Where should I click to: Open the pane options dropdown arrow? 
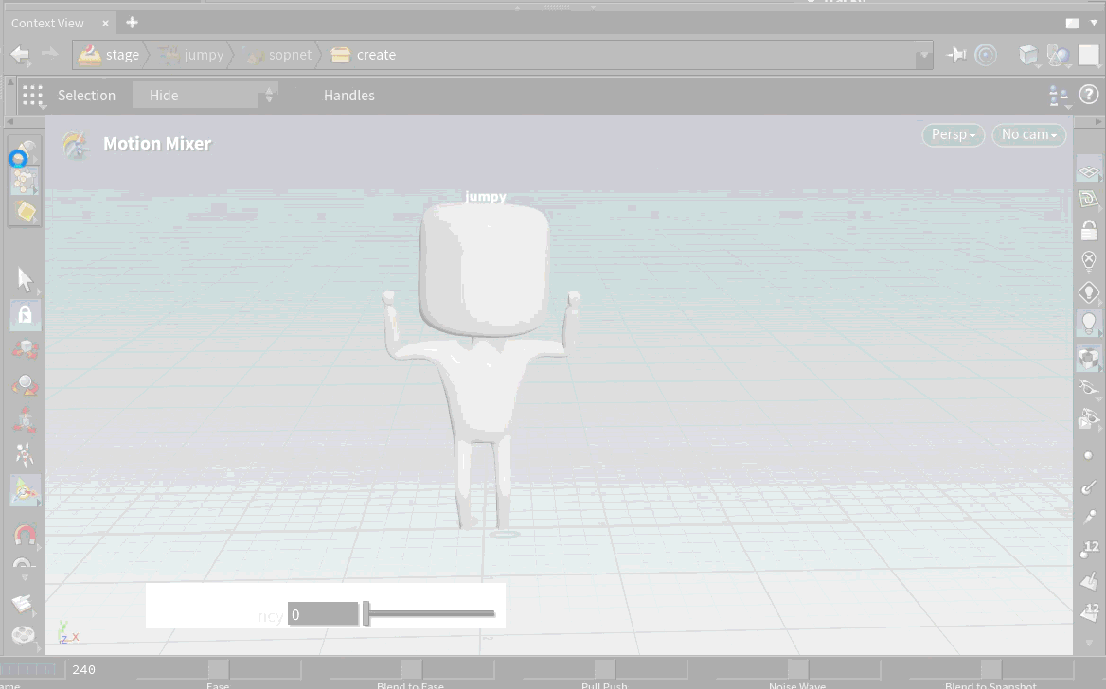[x=1094, y=24]
